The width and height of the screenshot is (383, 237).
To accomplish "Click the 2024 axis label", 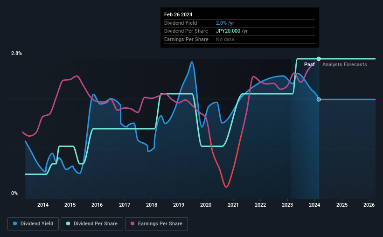I will [x=314, y=205].
